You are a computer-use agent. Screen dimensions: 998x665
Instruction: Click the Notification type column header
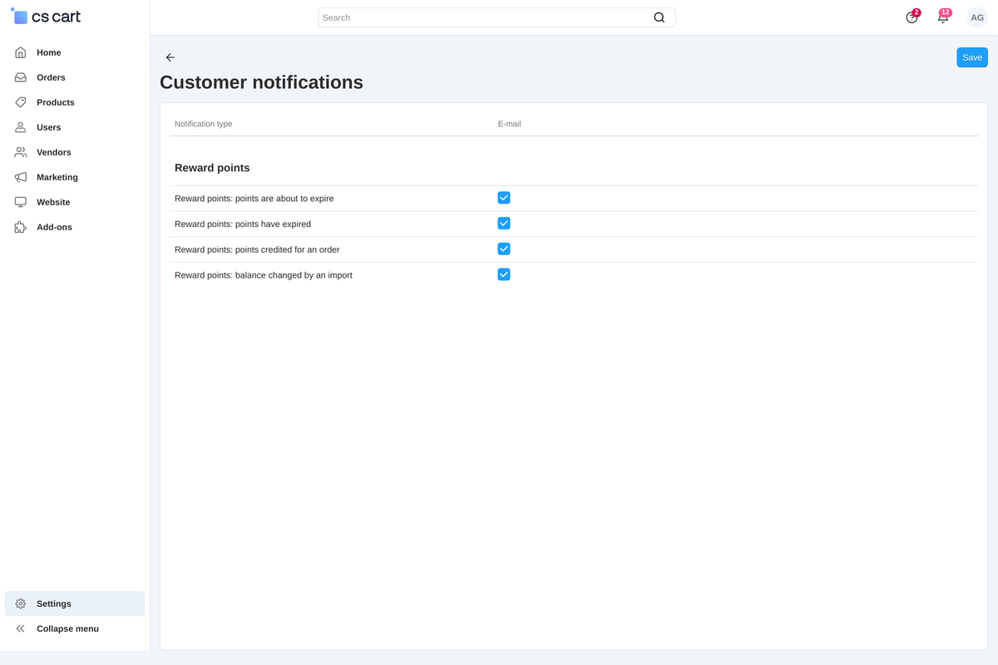[x=204, y=124]
